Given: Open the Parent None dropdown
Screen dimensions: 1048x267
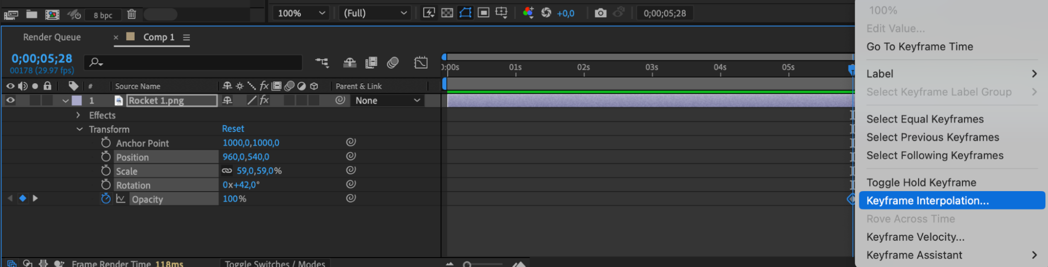Looking at the screenshot, I should click(388, 101).
